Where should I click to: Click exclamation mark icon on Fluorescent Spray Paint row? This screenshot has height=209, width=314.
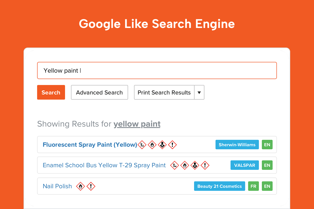172,144
